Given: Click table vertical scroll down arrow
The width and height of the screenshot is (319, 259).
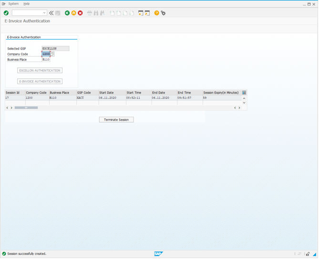Looking at the screenshot, I should pos(244,103).
